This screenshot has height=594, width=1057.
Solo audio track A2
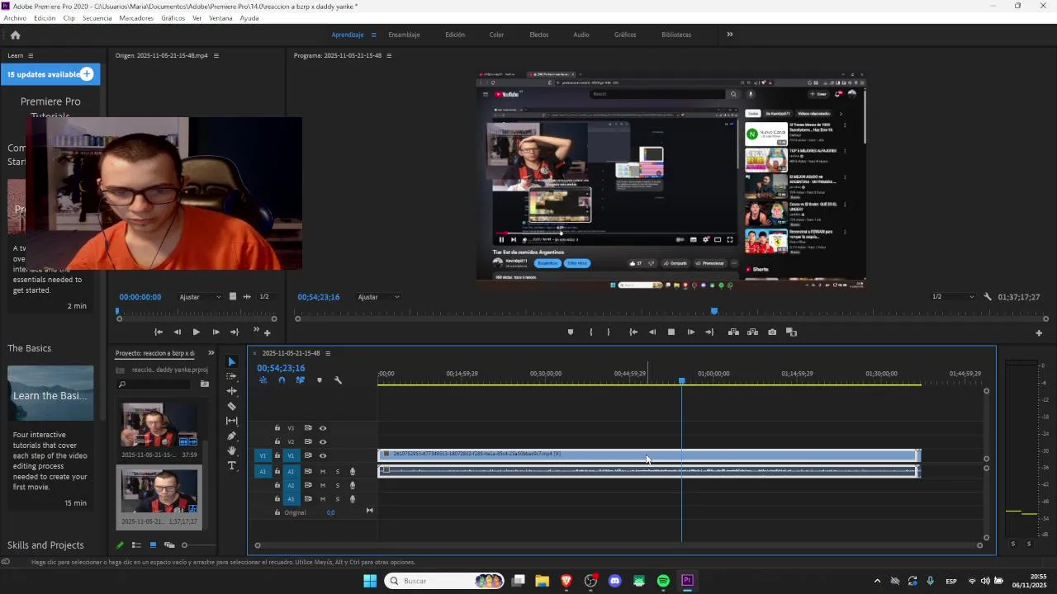pos(337,485)
